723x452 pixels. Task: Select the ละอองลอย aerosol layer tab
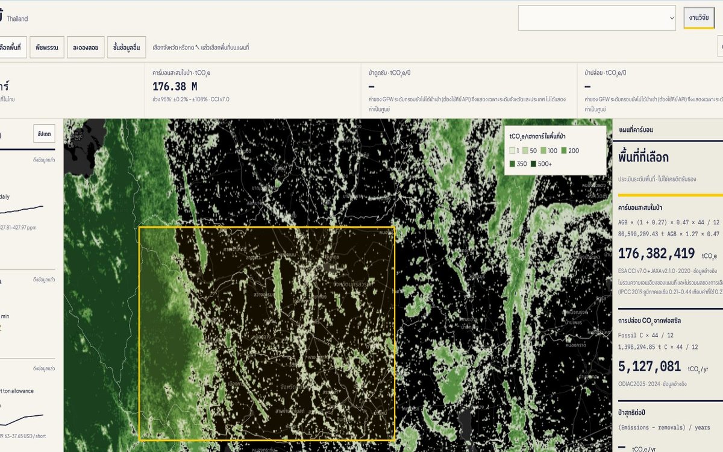(86, 47)
